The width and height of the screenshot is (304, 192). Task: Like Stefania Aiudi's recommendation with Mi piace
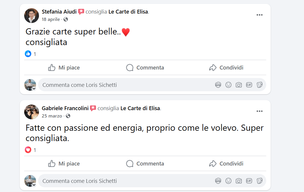click(64, 68)
